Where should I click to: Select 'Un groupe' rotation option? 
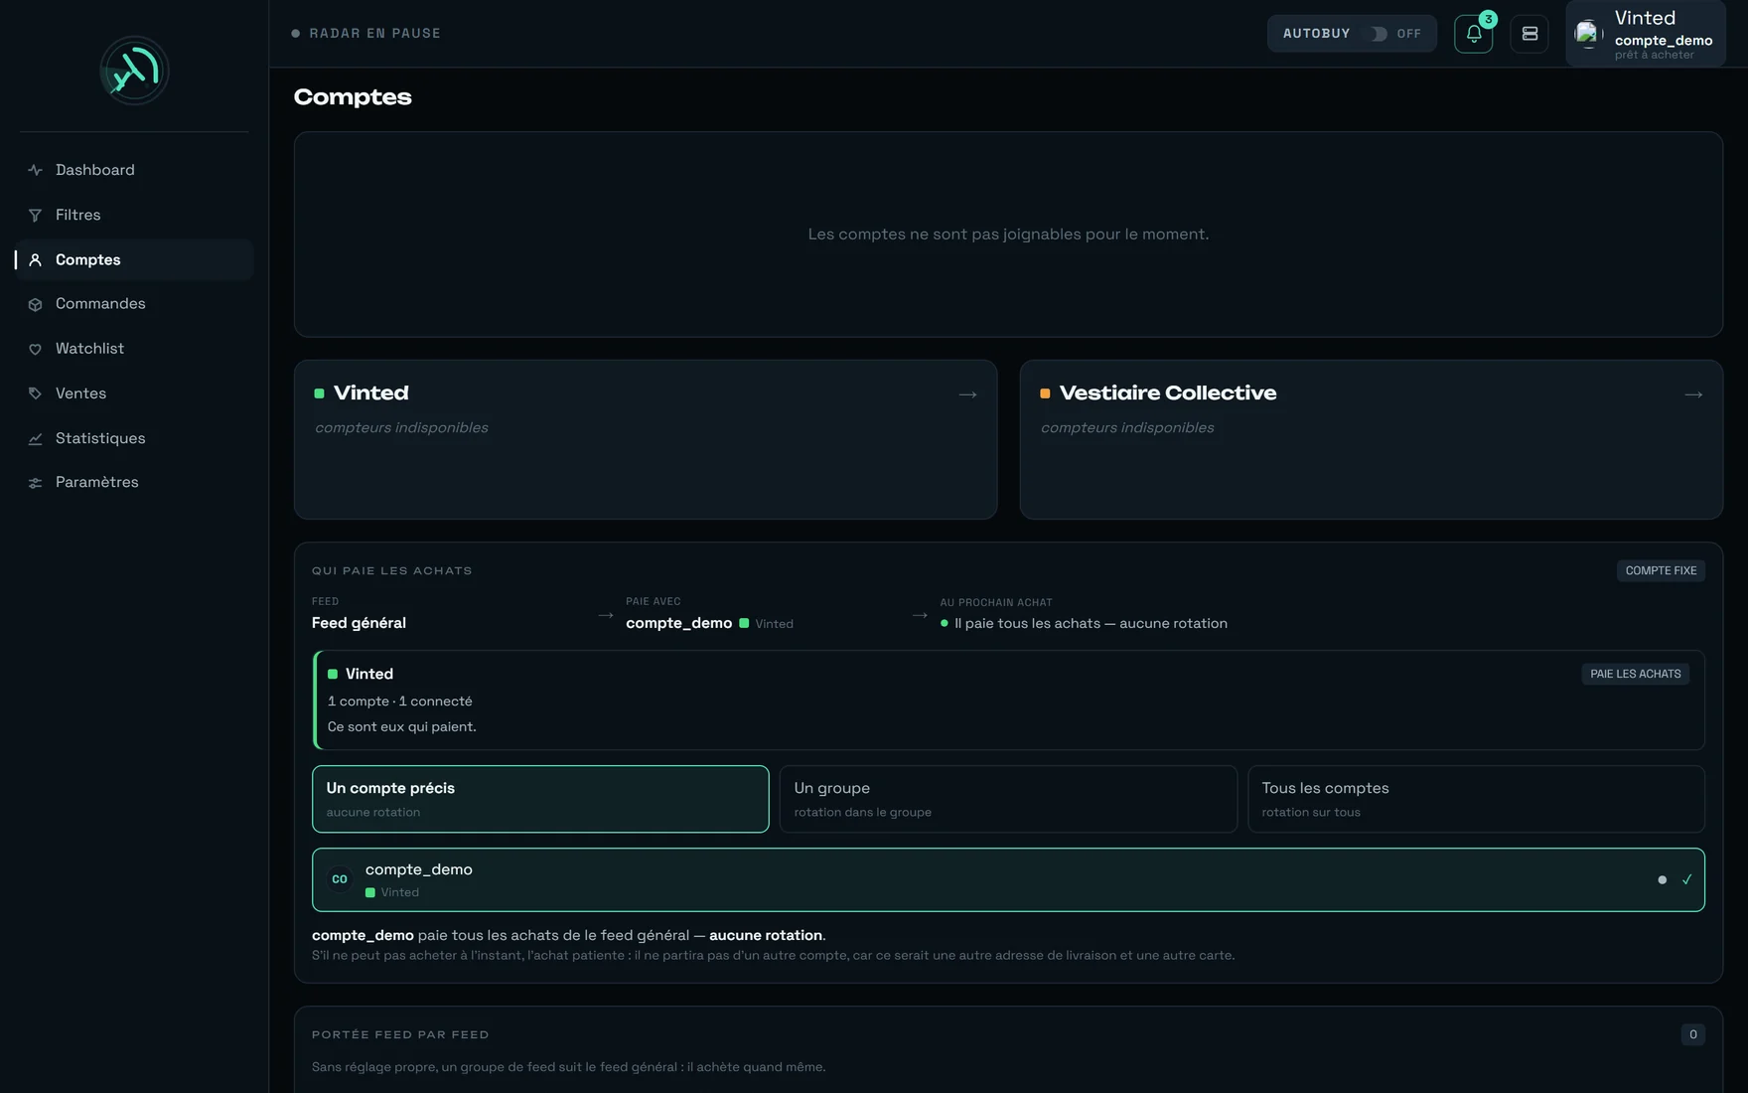point(1008,799)
